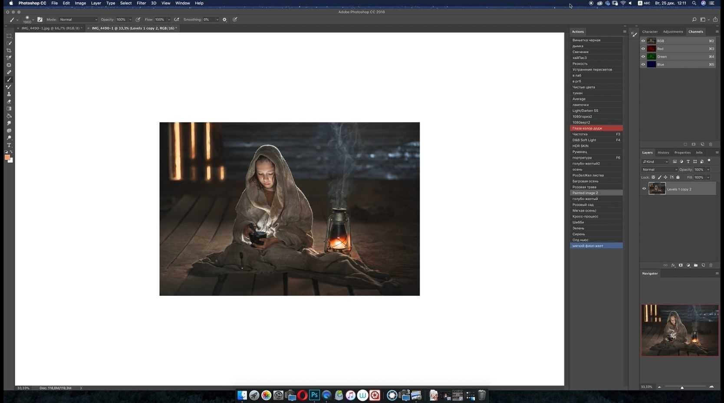724x403 pixels.
Task: Create a new layer group
Action: tap(696, 265)
